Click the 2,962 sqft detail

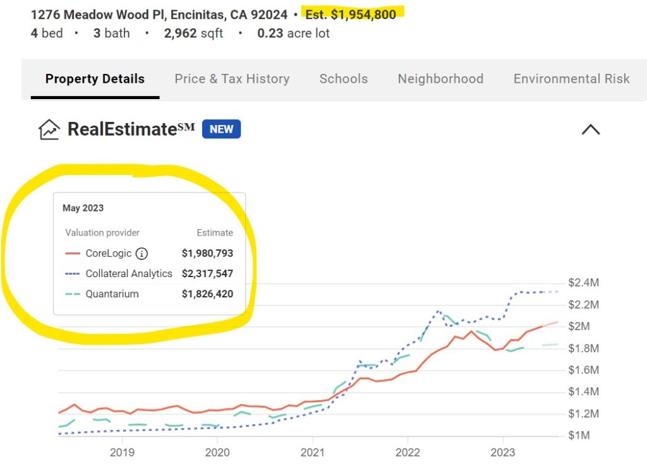coord(193,33)
